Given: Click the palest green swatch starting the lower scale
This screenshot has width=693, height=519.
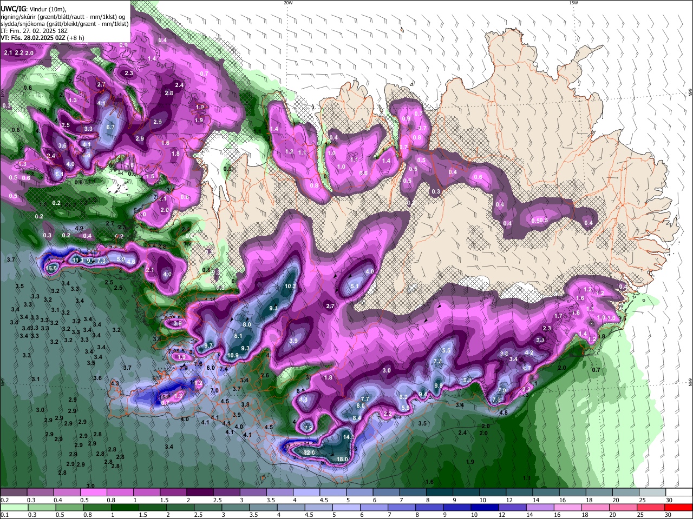Looking at the screenshot, I should 14,508.
